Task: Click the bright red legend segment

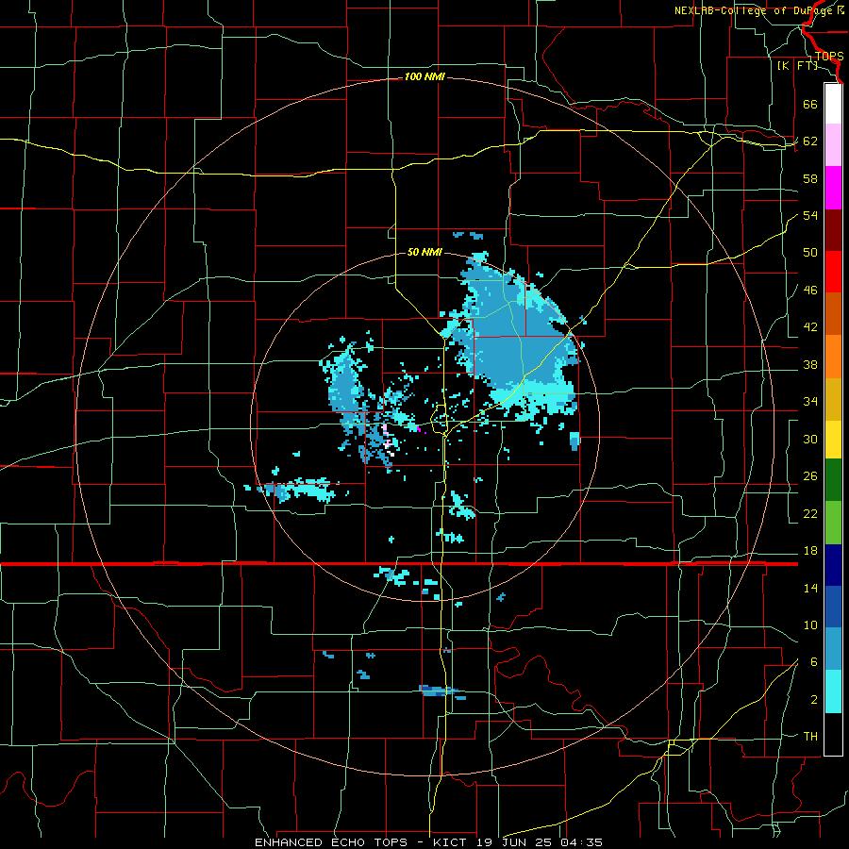Action: tap(833, 272)
